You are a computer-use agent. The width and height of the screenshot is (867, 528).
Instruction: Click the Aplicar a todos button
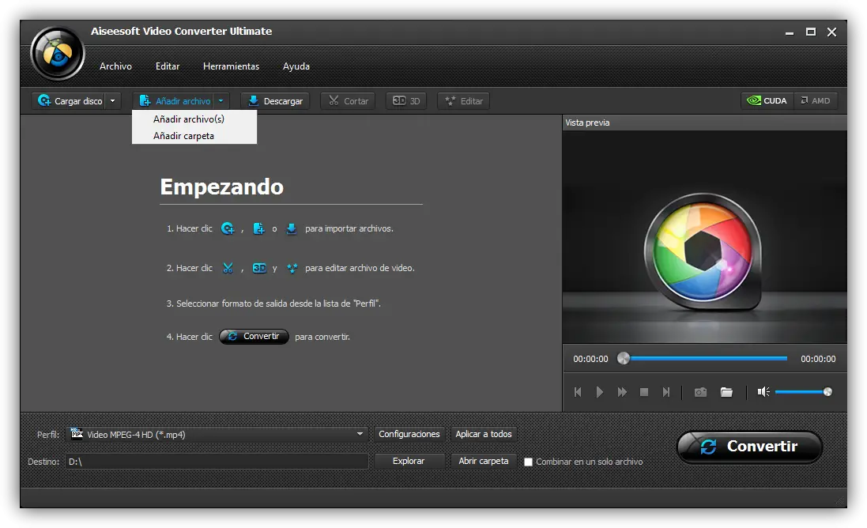click(x=484, y=434)
